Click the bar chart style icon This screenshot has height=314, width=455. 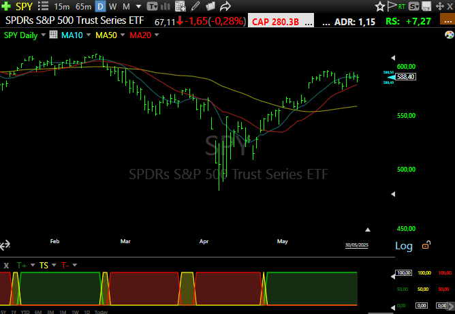[165, 6]
